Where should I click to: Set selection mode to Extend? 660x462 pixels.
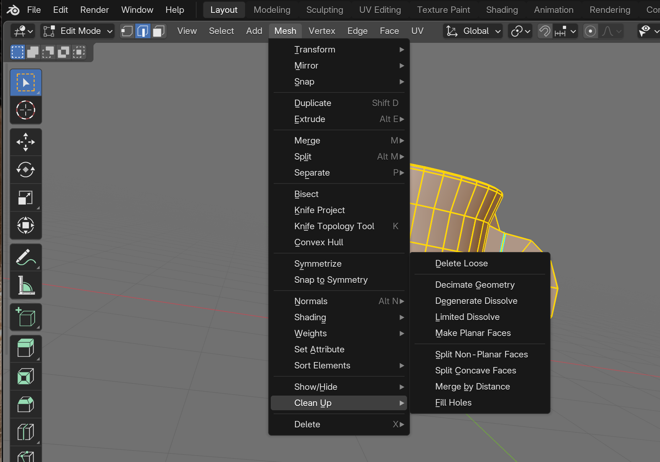coord(33,52)
